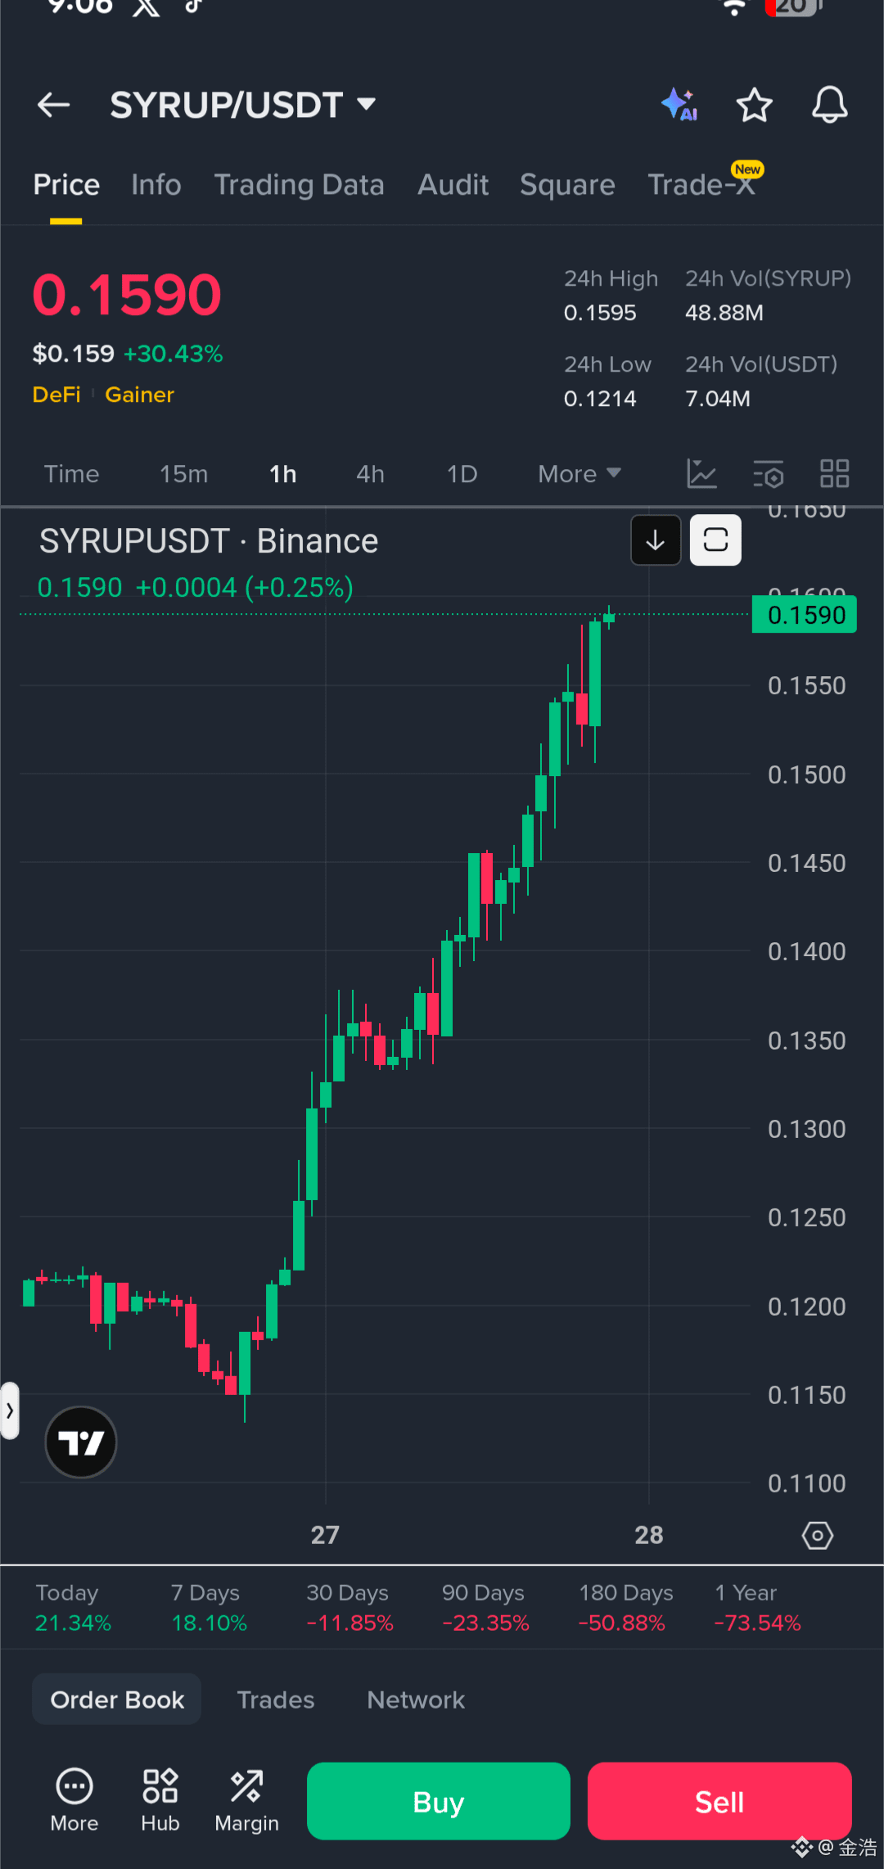884x1869 pixels.
Task: Tap the Today 21.34% performance
Action: (x=72, y=1607)
